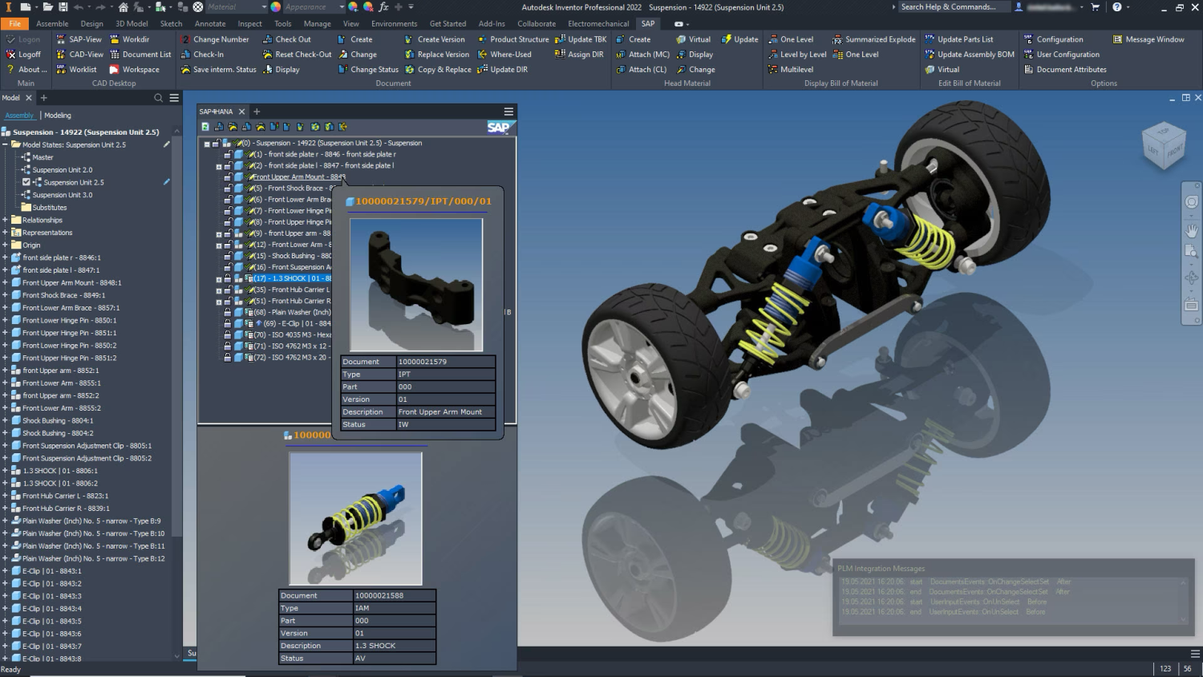Click Multilevel BOM display
The height and width of the screenshot is (677, 1203).
pyautogui.click(x=791, y=70)
